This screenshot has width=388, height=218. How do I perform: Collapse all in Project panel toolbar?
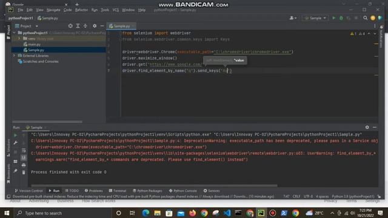click(x=85, y=26)
